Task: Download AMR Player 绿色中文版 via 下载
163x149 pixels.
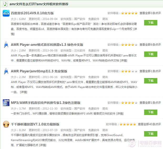Action: tap(151, 54)
